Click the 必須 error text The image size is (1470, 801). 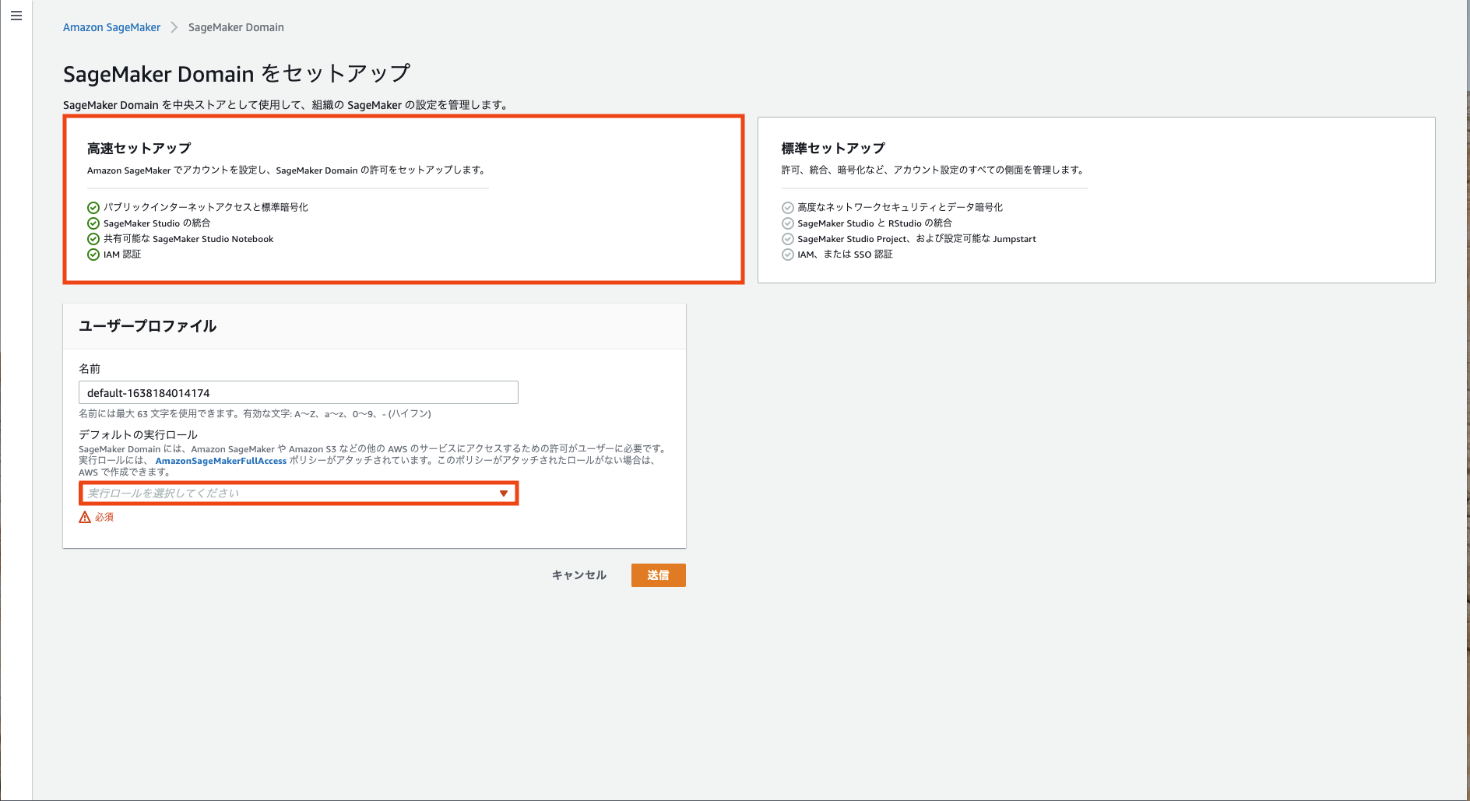click(x=104, y=517)
